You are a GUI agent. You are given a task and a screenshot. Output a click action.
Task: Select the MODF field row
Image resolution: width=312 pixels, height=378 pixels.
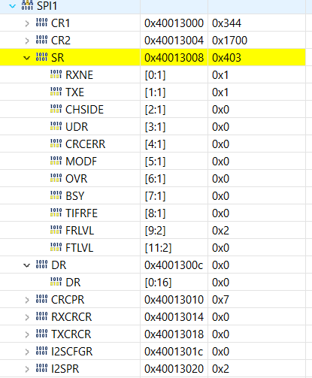[x=153, y=162]
